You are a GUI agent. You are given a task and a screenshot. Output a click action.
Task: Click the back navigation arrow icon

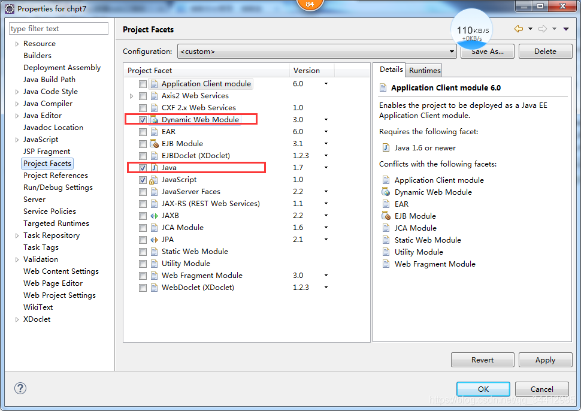click(x=518, y=29)
